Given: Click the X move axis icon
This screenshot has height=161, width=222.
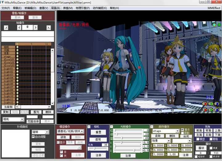Looking at the screenshot, I should click(205, 110).
